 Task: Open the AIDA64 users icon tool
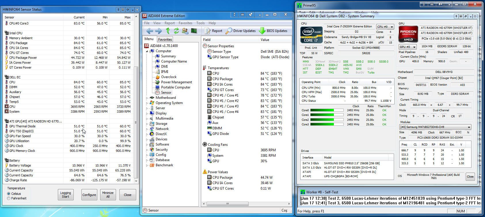[185, 31]
